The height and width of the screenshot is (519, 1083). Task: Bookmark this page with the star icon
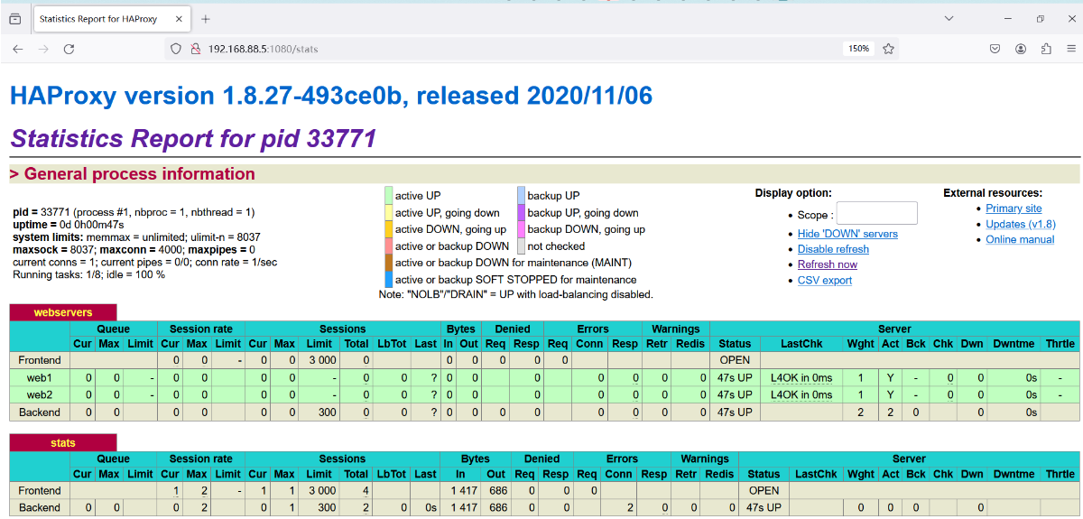click(888, 49)
